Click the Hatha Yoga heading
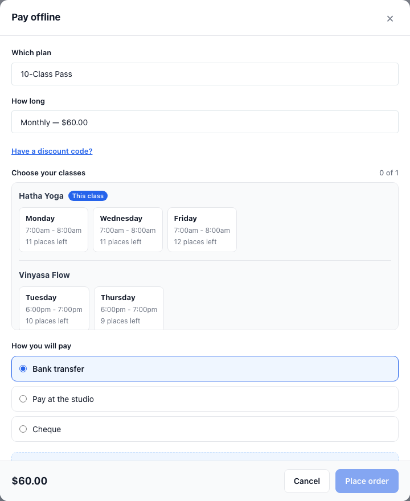Viewport: 410px width, 501px height. click(x=41, y=196)
